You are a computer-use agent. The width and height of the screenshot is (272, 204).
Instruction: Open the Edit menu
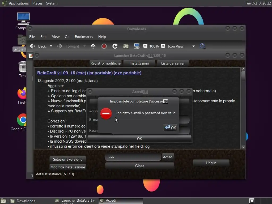click(x=43, y=37)
